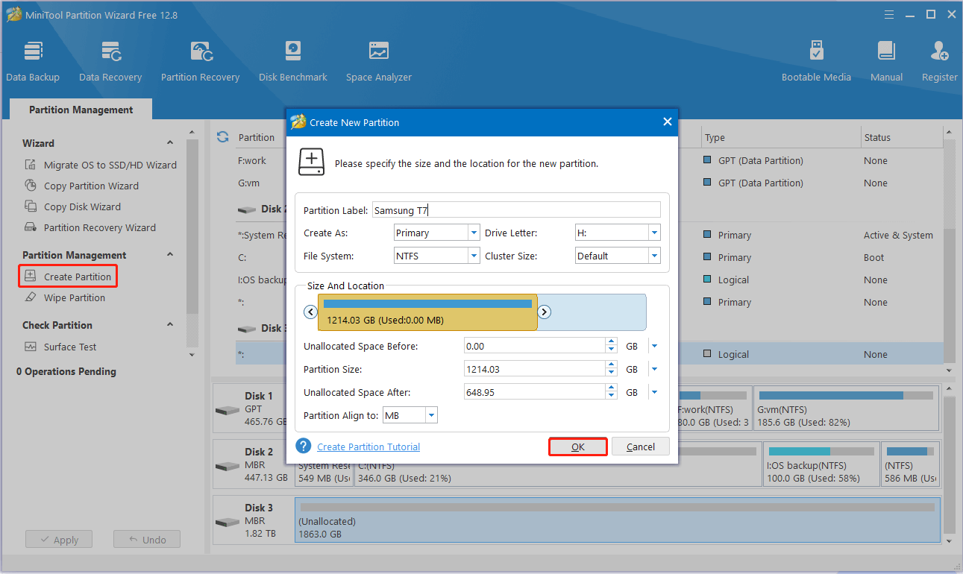Click the Apply button
The image size is (963, 574).
pos(58,540)
